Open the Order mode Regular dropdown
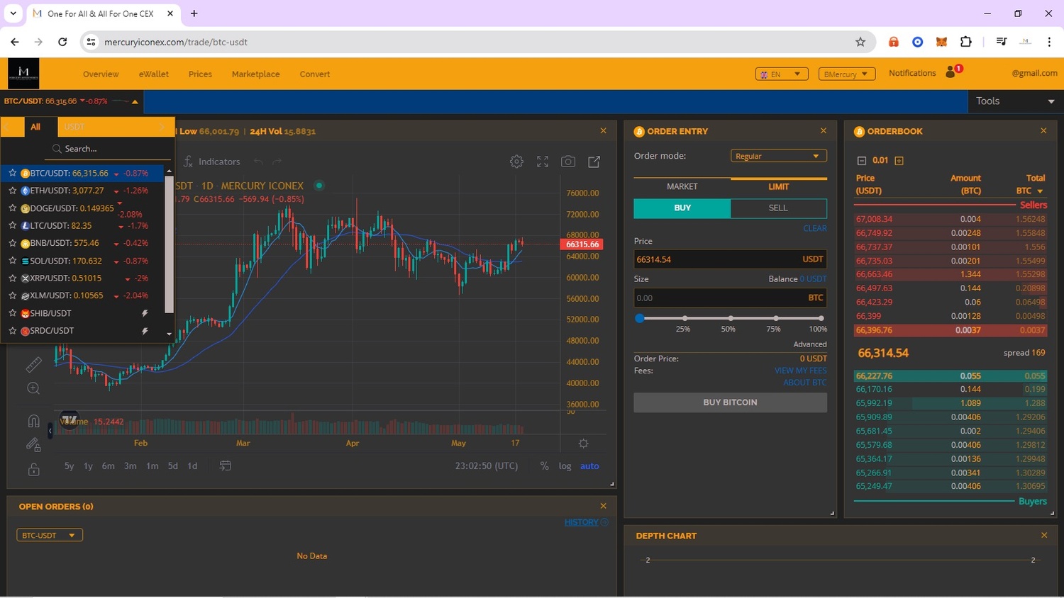The width and height of the screenshot is (1064, 598). click(x=778, y=156)
